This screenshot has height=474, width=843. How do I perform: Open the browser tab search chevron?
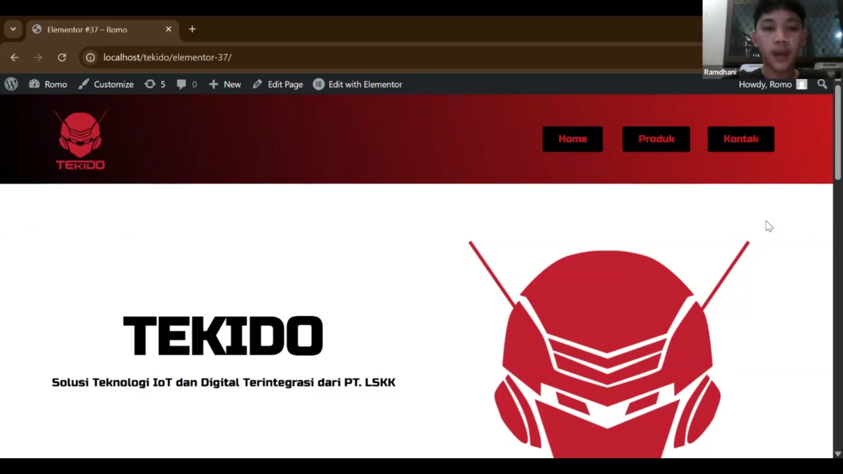click(x=13, y=29)
